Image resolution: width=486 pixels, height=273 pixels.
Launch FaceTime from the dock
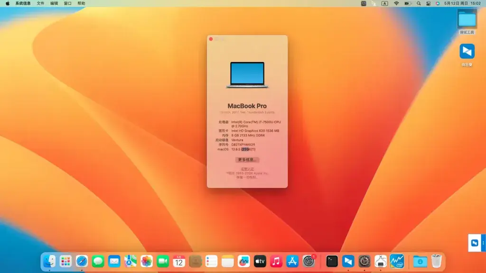163,261
